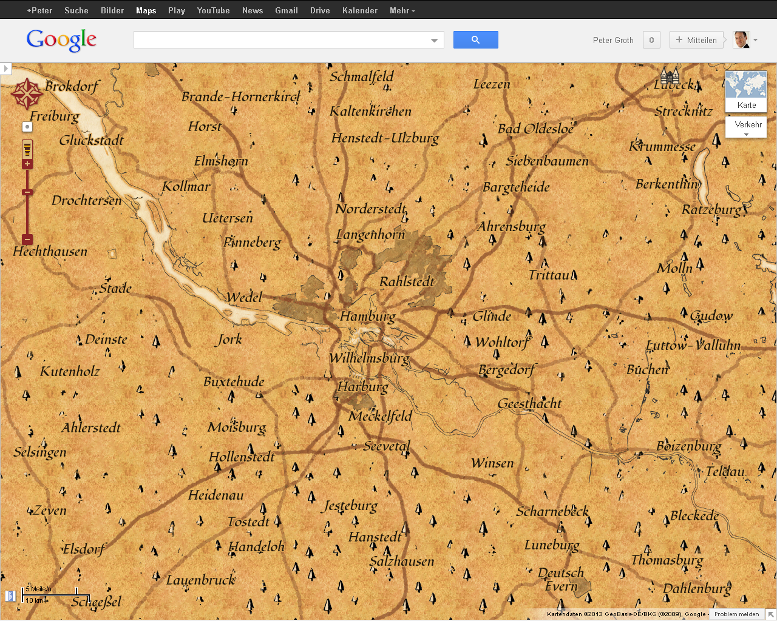Viewport: 777px width, 621px height.
Task: Expand the left side panel arrow
Action: click(x=5, y=68)
